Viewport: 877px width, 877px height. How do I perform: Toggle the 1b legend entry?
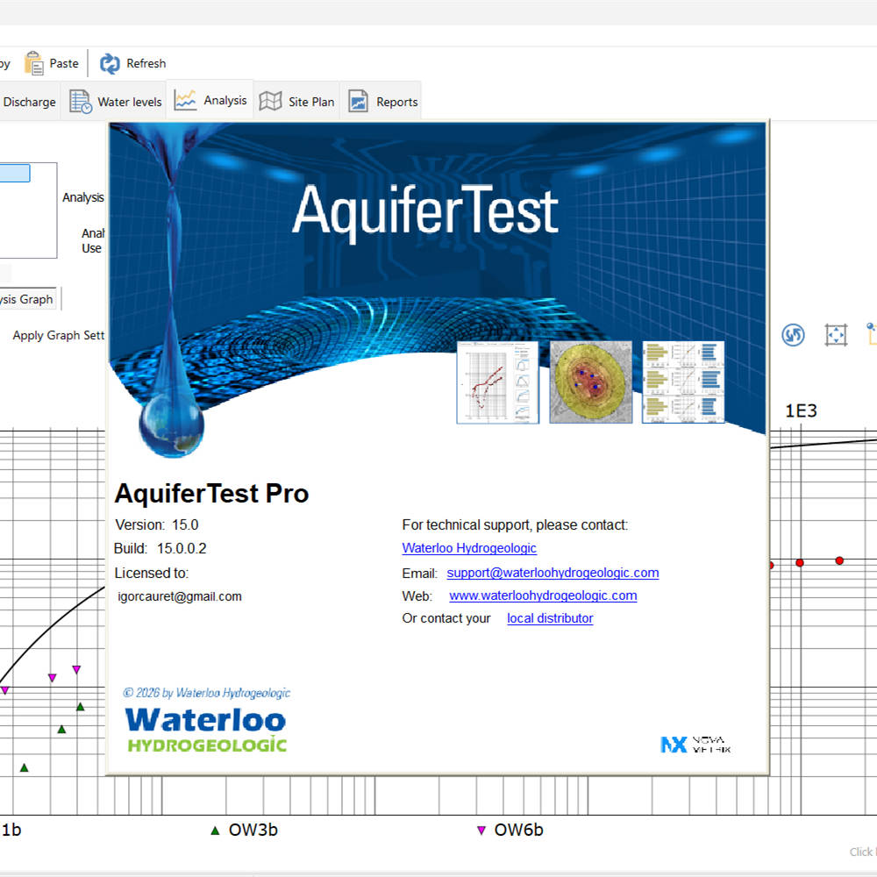pos(11,830)
